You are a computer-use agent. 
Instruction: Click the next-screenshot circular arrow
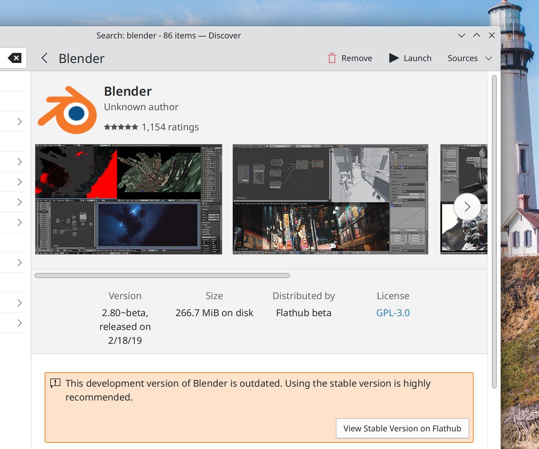coord(468,207)
